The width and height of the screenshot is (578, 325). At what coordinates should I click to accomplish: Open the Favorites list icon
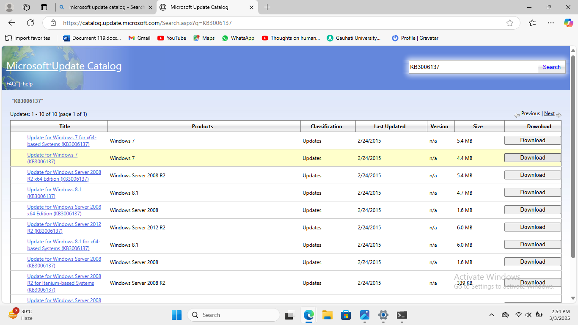tap(532, 23)
